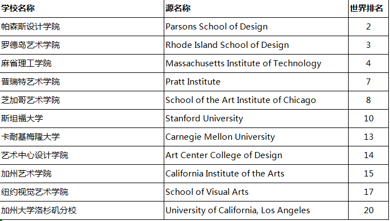
Task: Select the 世界排名 header cell
Action: coord(368,8)
